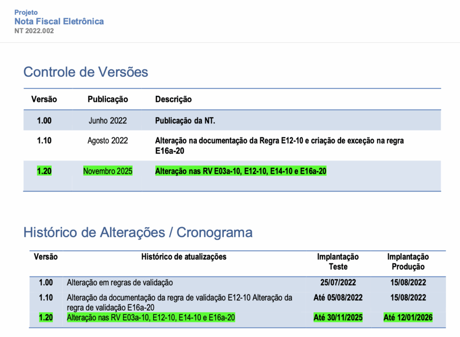
Task: Click 'NT 2022.002' document number text
Action: coord(34,31)
